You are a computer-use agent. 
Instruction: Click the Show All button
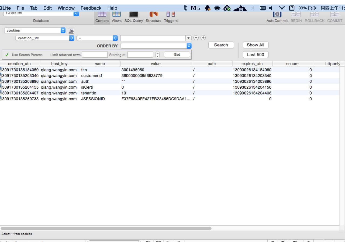pyautogui.click(x=256, y=45)
